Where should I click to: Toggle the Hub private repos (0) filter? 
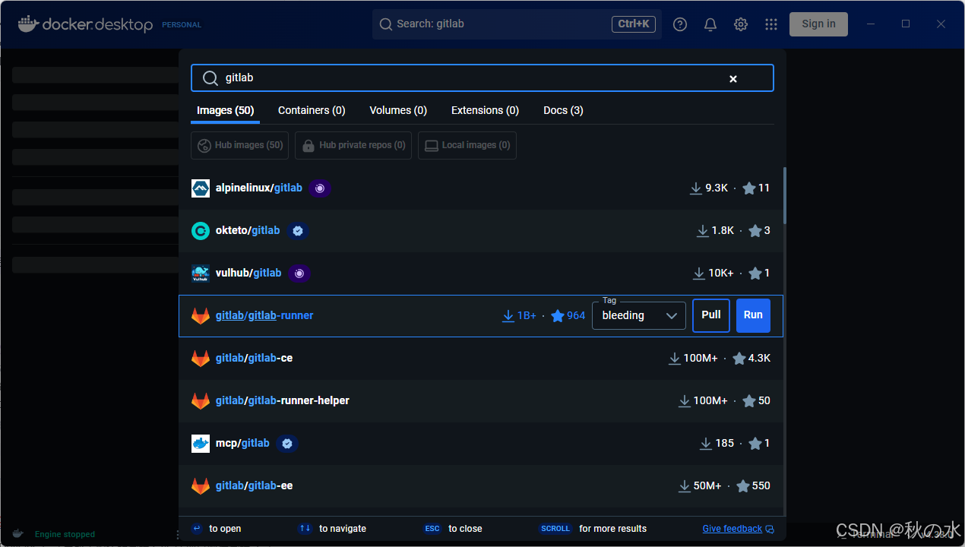coord(353,145)
